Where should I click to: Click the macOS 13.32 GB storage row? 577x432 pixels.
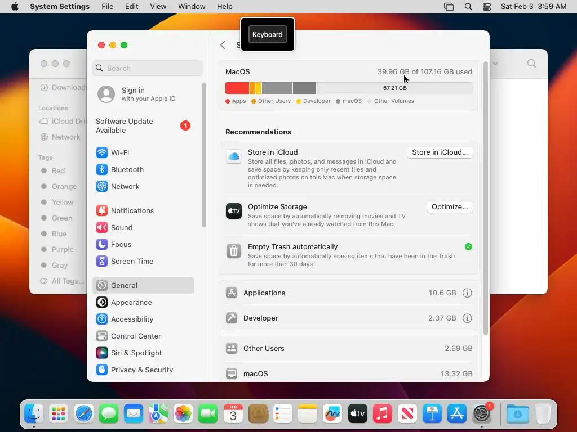349,373
